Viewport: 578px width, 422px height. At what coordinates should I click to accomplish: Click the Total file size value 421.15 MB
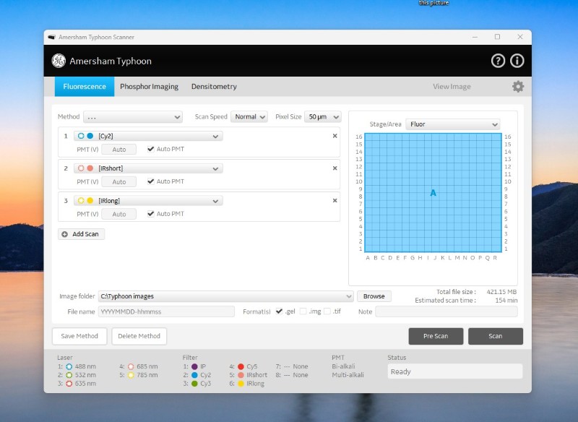pyautogui.click(x=501, y=292)
